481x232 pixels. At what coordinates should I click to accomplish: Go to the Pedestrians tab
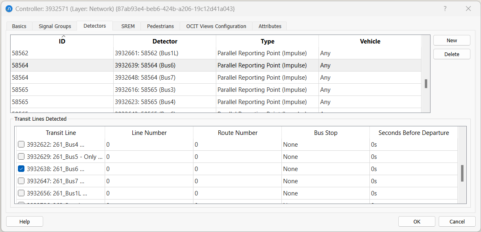click(x=160, y=26)
